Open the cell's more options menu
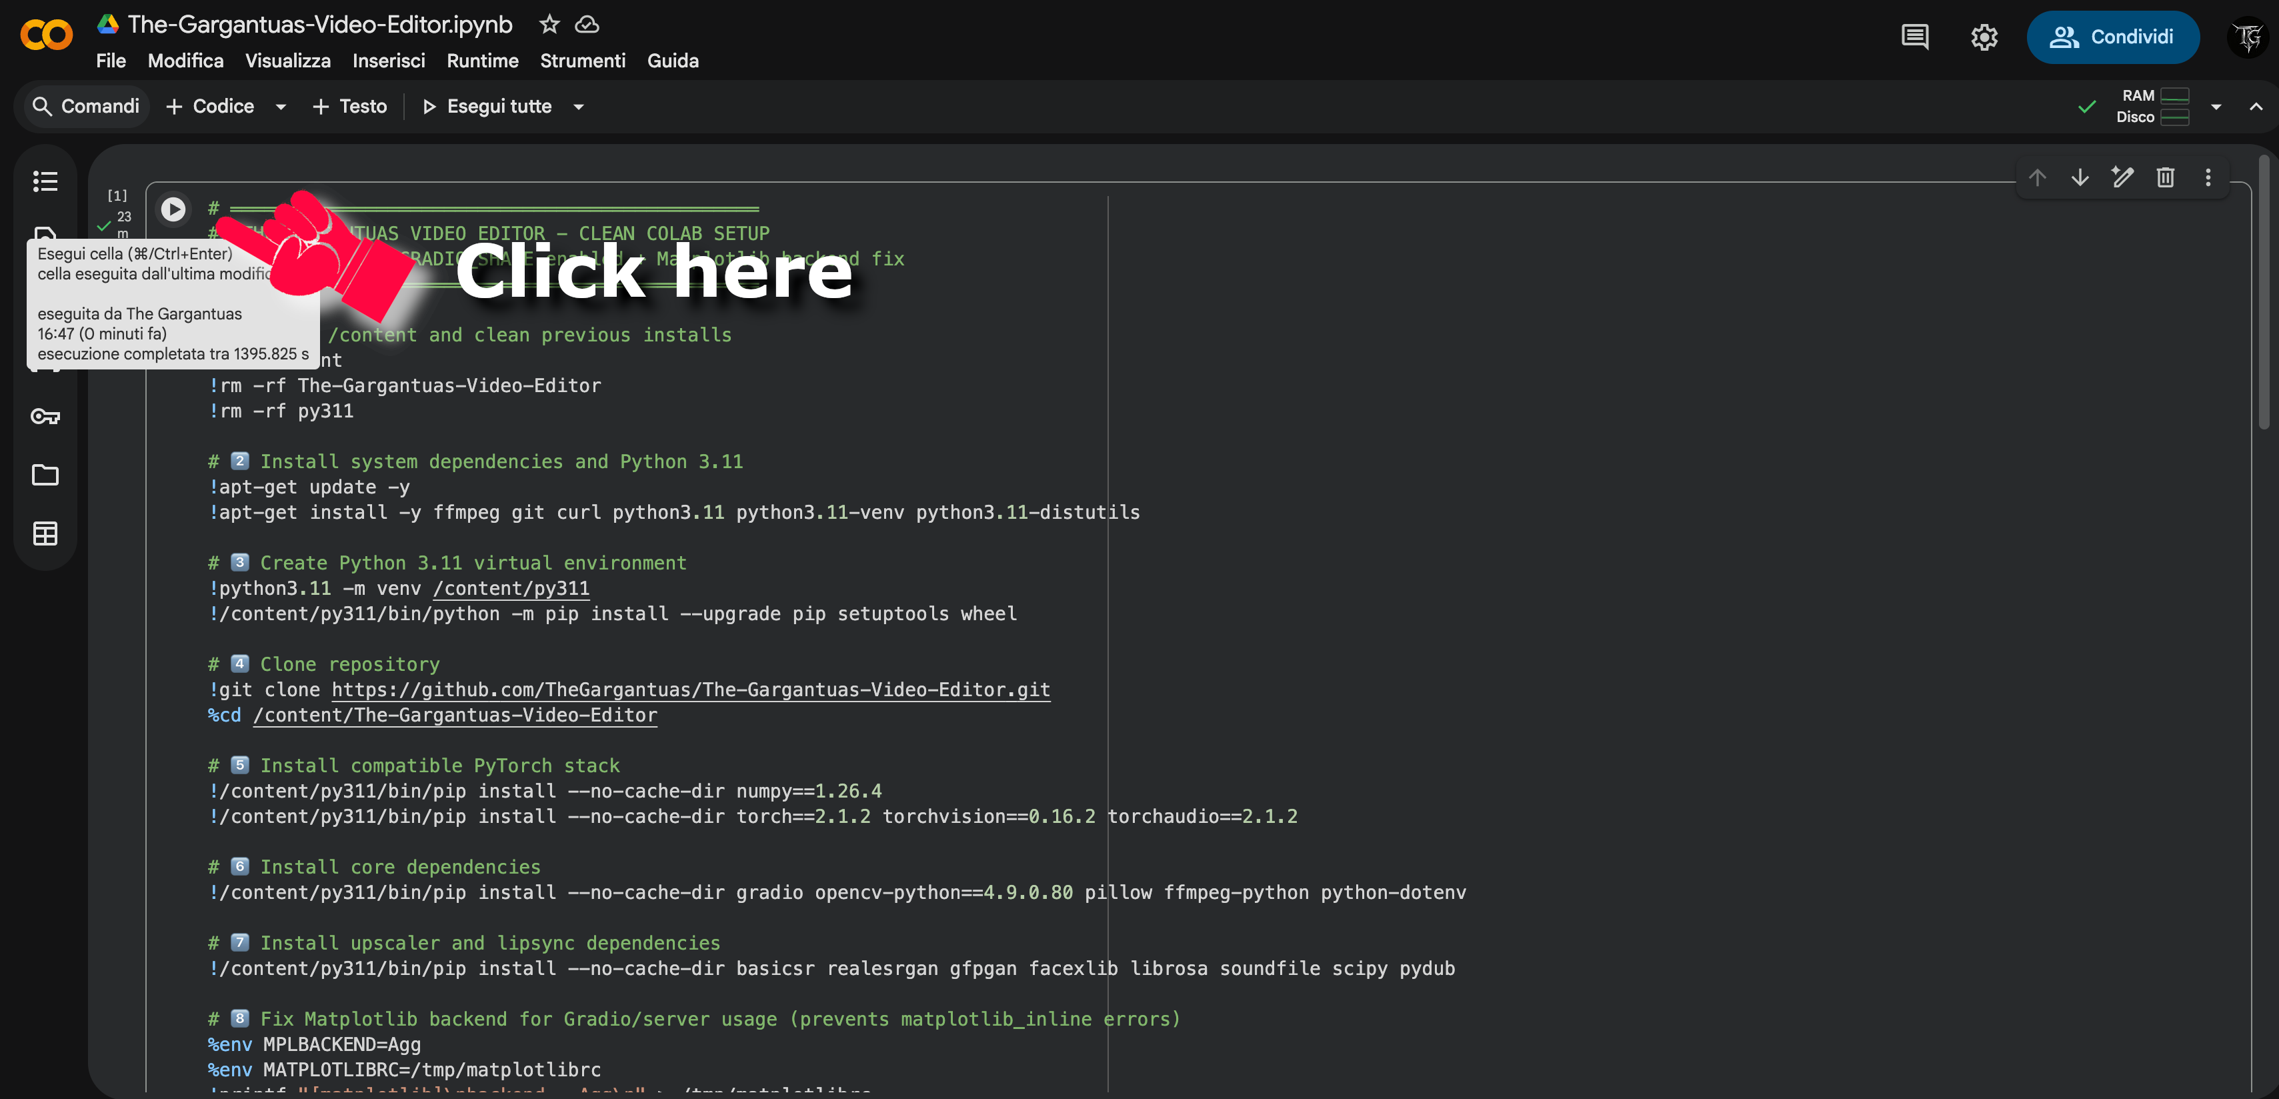This screenshot has height=1099, width=2279. pos(2208,178)
